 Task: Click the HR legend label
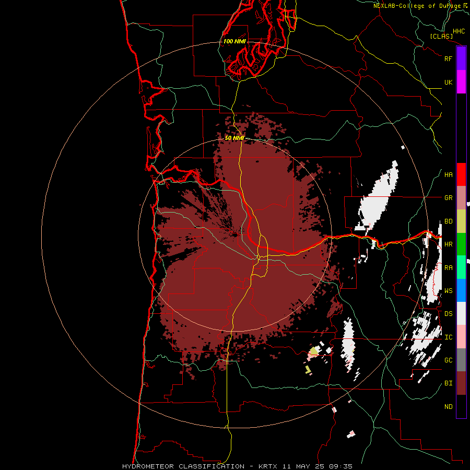coord(448,244)
